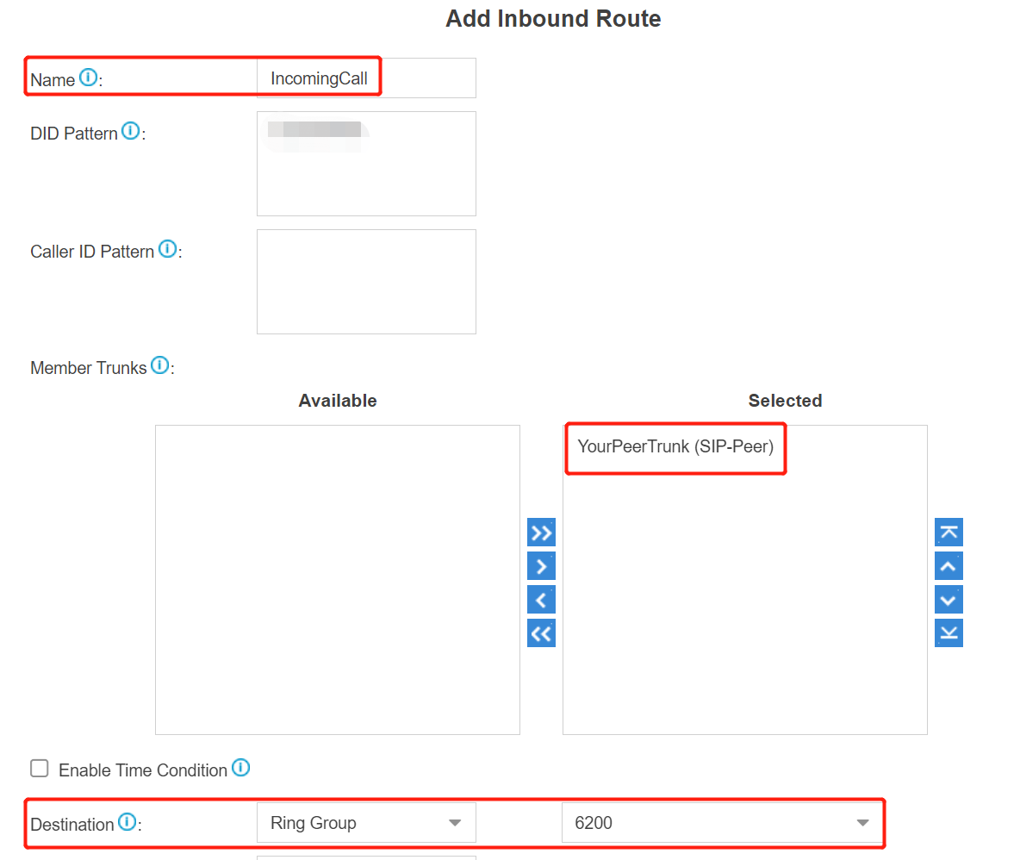
Task: Move all available trunks to Selected
Action: [x=541, y=532]
